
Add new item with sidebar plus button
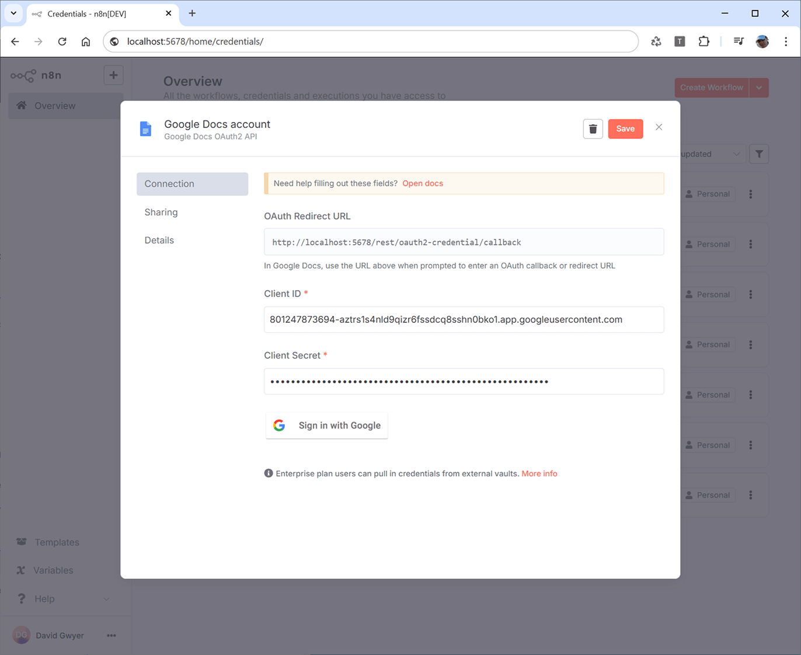tap(113, 75)
